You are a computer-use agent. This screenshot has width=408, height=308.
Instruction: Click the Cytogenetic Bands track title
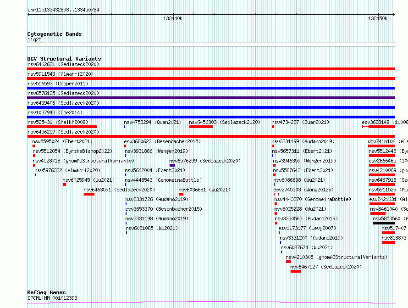[x=55, y=34]
